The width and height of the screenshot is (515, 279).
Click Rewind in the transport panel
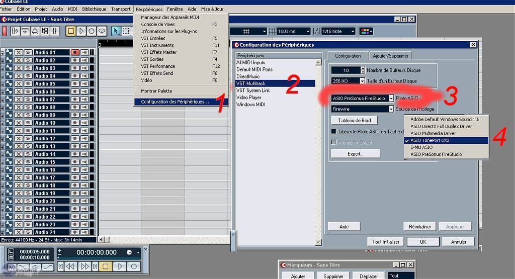tap(70, 266)
